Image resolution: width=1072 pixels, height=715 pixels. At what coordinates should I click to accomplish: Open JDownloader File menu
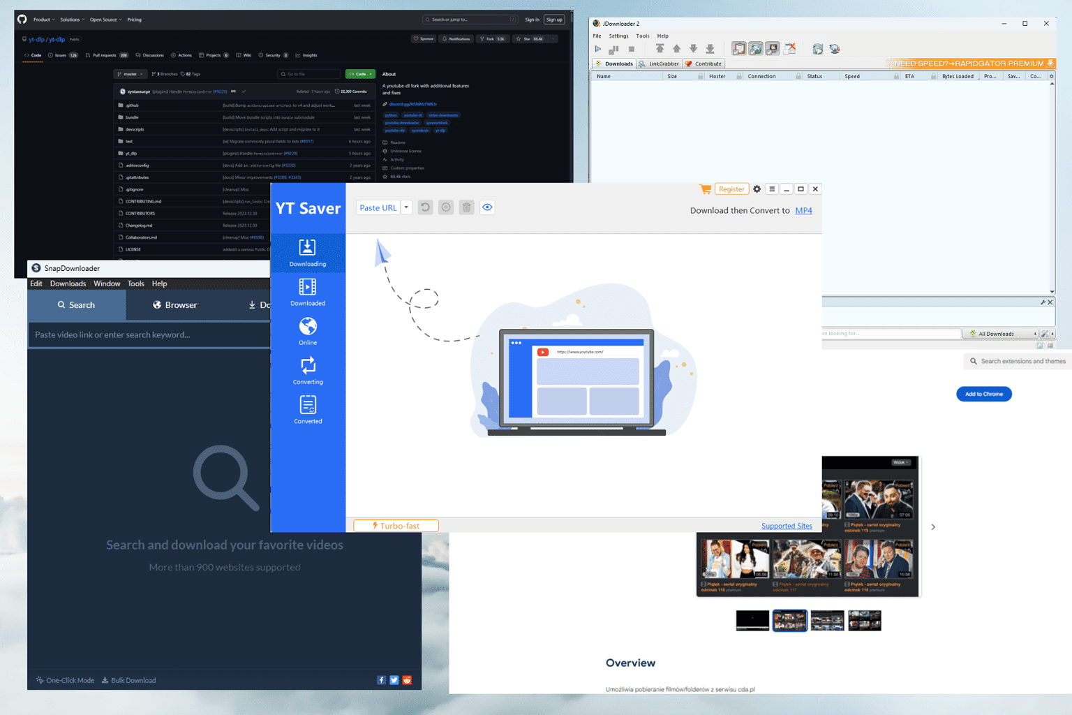coord(597,36)
